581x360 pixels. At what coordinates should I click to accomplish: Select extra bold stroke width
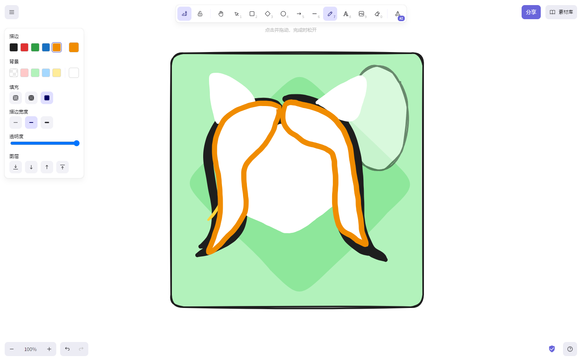(x=47, y=122)
